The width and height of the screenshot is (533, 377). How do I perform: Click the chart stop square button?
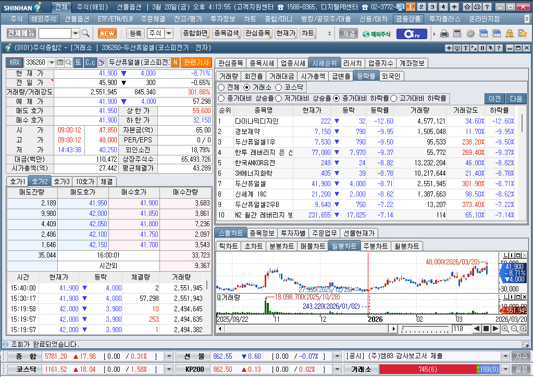[x=486, y=329]
